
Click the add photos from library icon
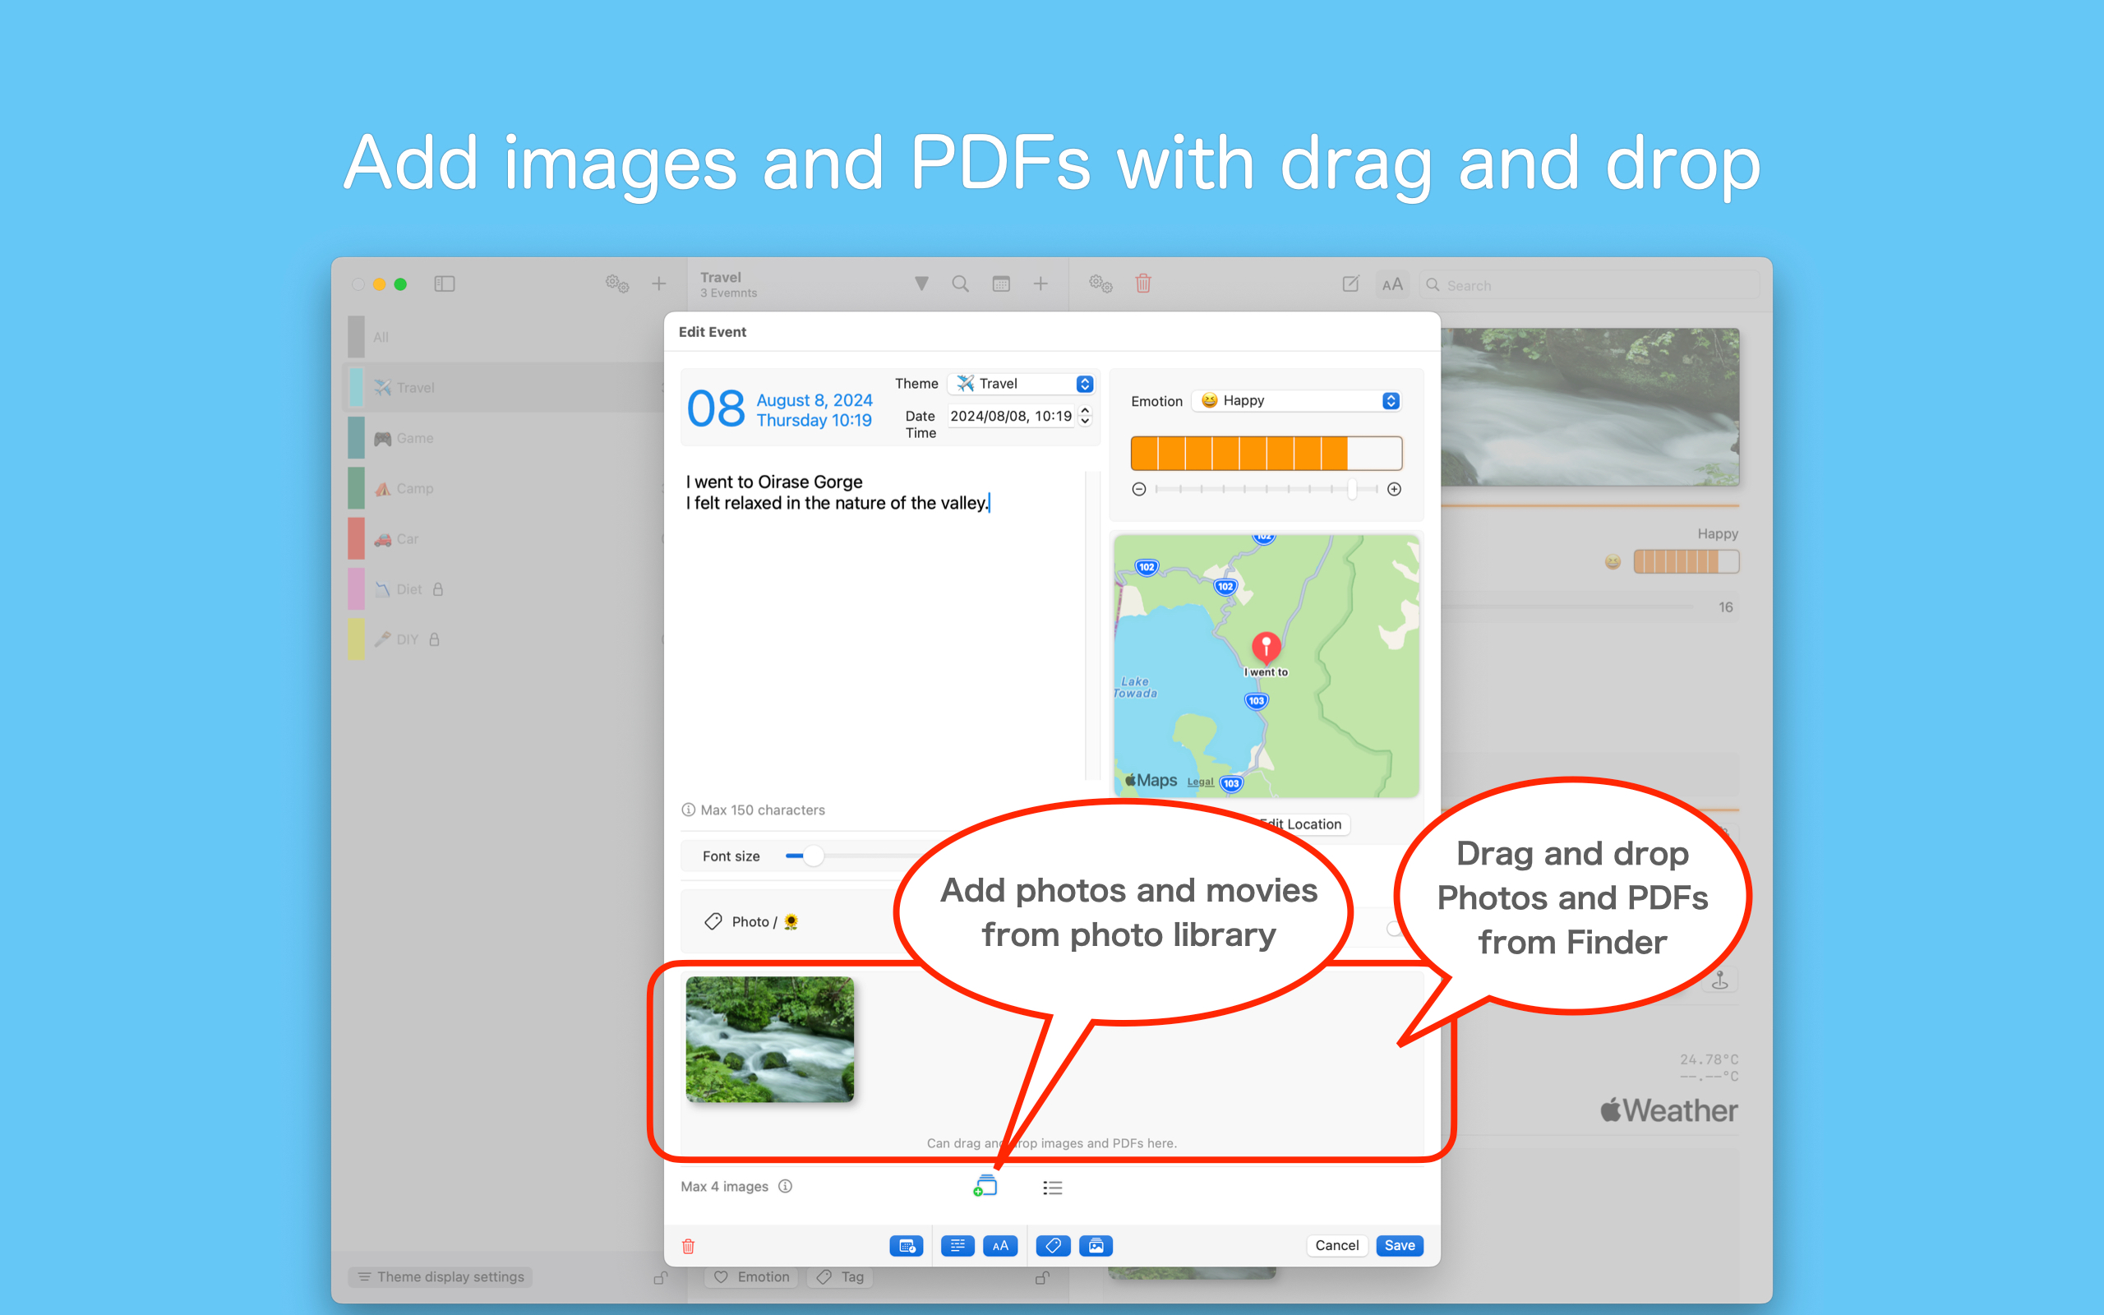point(985,1186)
